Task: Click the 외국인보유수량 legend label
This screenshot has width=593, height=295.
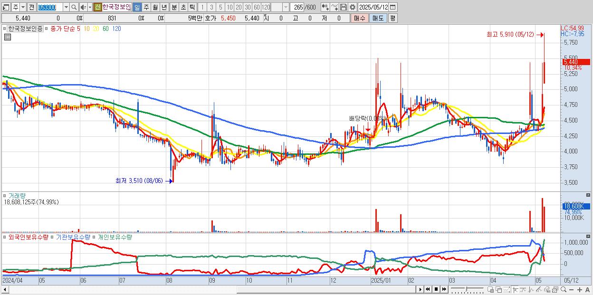Action: [x=29, y=237]
